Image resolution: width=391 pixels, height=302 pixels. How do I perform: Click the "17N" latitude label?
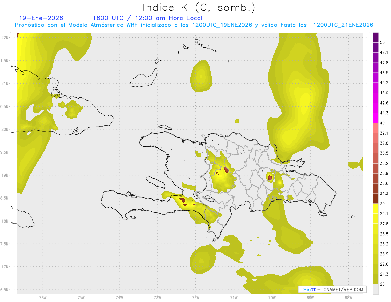(x=5, y=267)
